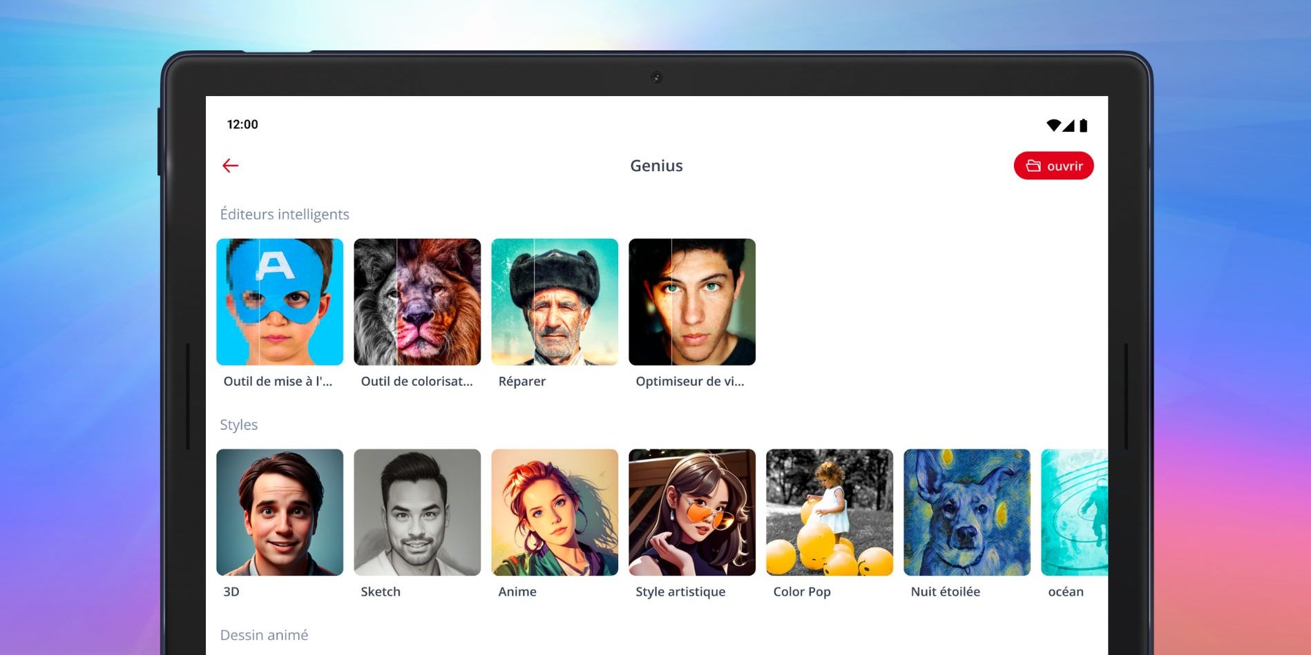Tap the Wi-Fi status icon
The height and width of the screenshot is (655, 1311).
click(1053, 125)
